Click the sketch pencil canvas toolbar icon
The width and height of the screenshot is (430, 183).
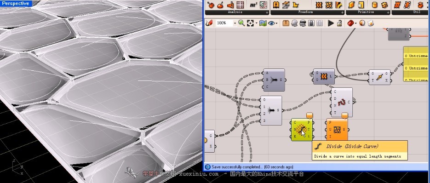[209, 23]
